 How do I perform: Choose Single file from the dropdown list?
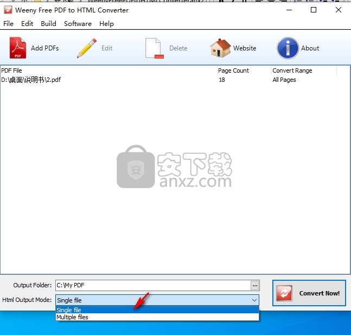[157, 310]
